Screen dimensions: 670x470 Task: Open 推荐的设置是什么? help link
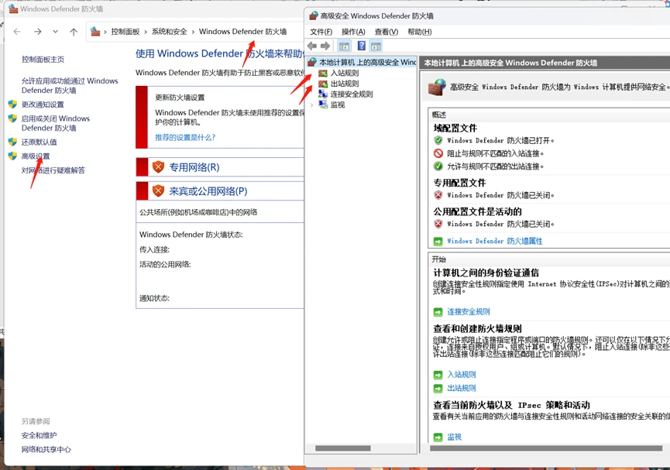[x=185, y=138]
